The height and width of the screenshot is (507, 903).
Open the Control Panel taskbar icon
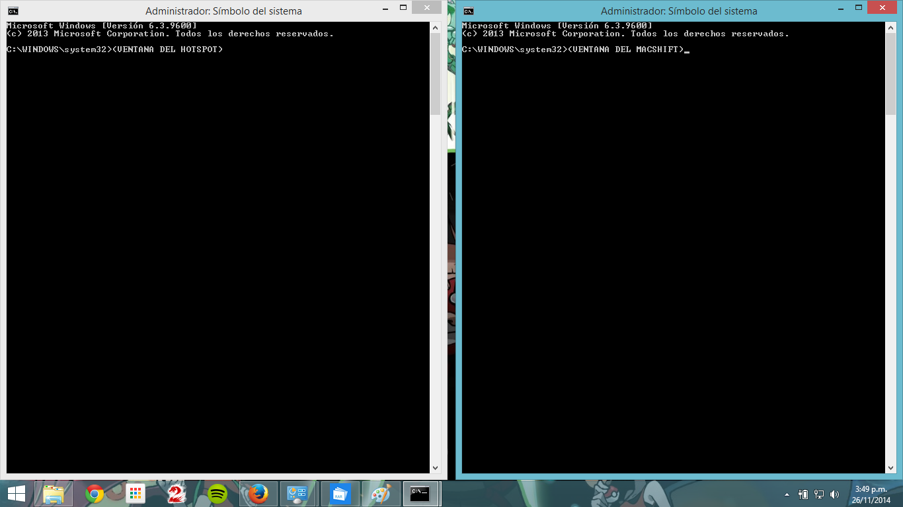298,494
